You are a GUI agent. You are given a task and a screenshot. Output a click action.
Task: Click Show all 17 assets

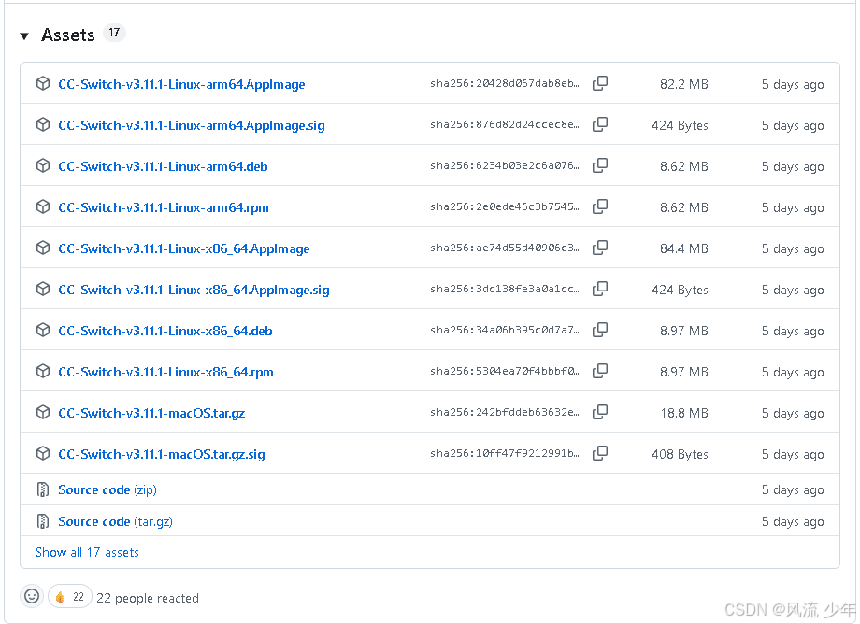tap(87, 552)
